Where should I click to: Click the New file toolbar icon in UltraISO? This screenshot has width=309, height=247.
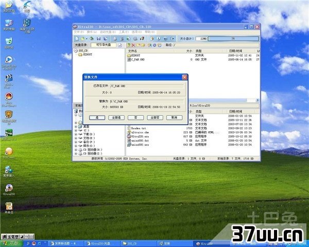pyautogui.click(x=77, y=39)
